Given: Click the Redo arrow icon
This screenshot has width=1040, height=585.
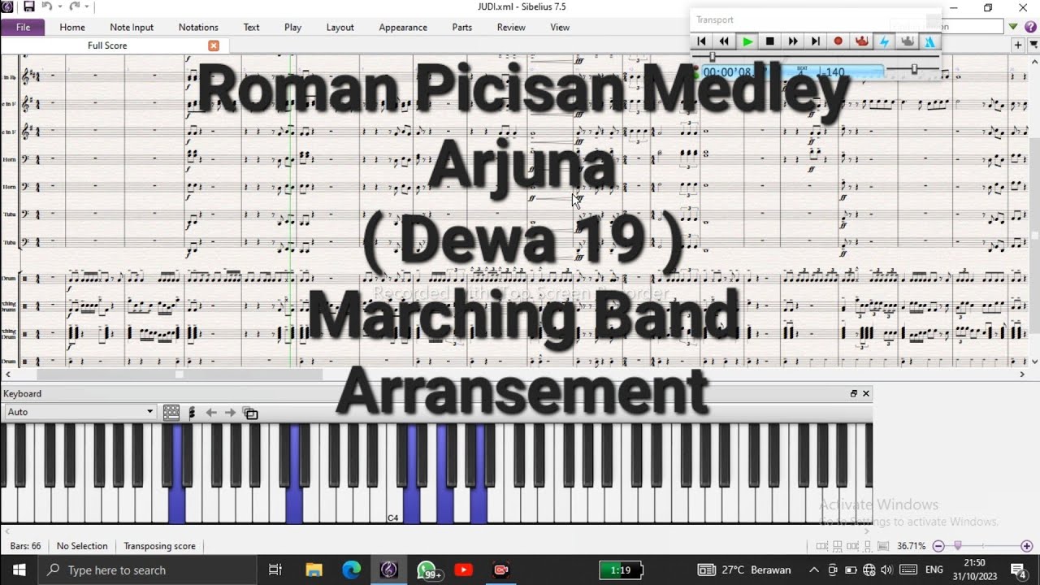Looking at the screenshot, I should pos(75,6).
